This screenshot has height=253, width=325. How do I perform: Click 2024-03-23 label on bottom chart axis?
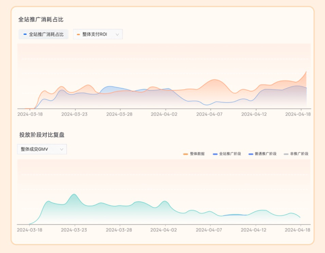point(74,230)
